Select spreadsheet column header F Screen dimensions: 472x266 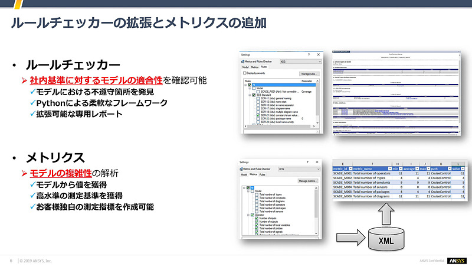pos(372,164)
